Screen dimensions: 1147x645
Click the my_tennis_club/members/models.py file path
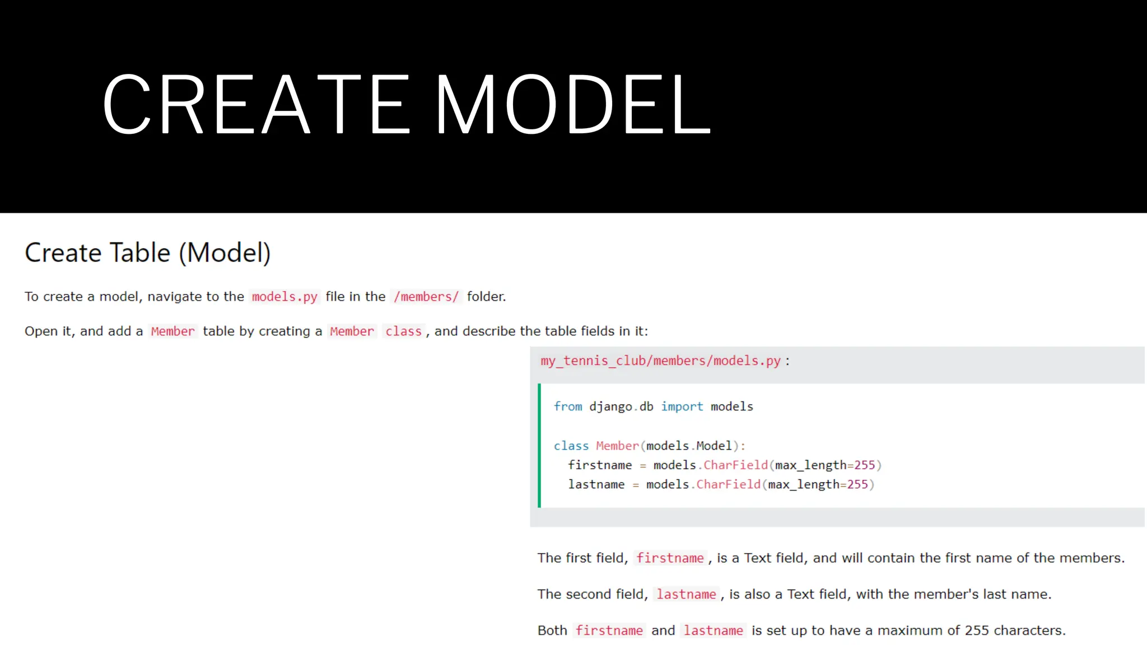660,361
